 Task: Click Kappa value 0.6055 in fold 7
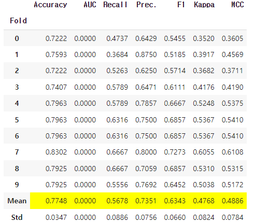click(204, 152)
